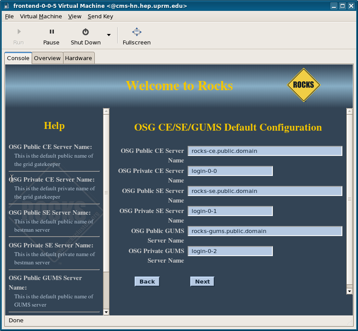This screenshot has width=358, height=331.
Task: Click the Fullscreen toolbar icon
Action: pos(137,32)
